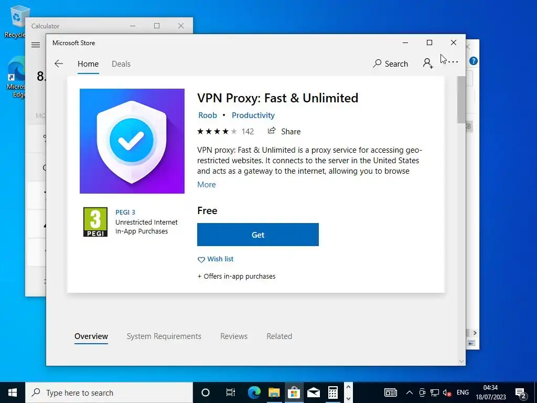Open the Windows Start menu
Screen dimensions: 537x403
pos(13,393)
